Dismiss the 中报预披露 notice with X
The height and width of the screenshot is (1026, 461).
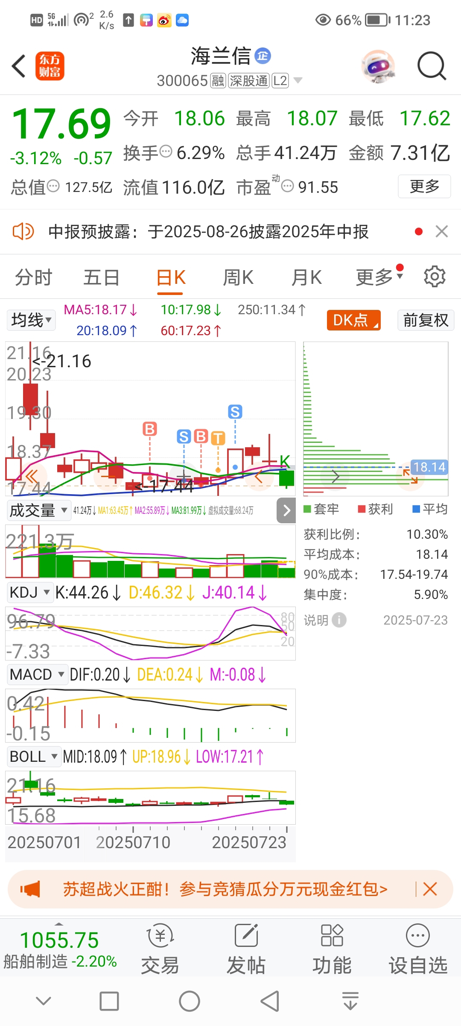point(442,232)
